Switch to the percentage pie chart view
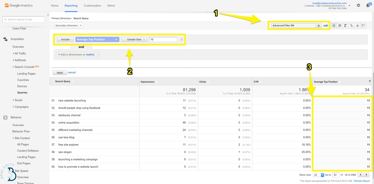 click(340, 26)
